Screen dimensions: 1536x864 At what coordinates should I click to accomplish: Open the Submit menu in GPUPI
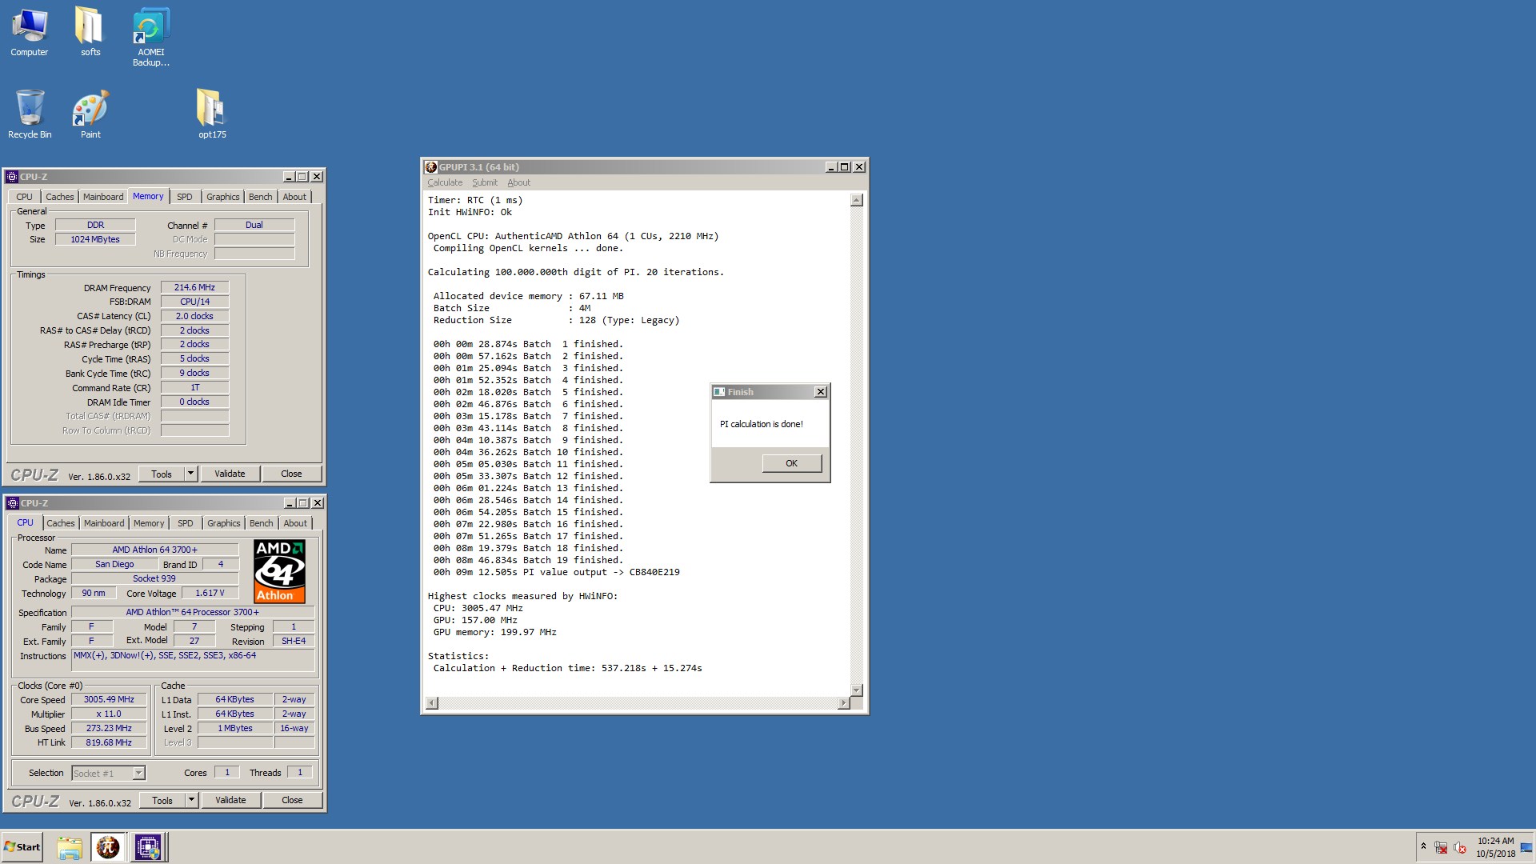(484, 182)
